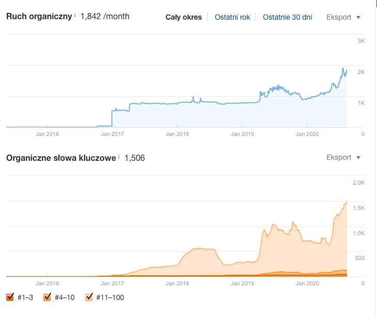Click arrow beside keywords chart Eksport
This screenshot has height=318, width=377.
pyautogui.click(x=359, y=158)
